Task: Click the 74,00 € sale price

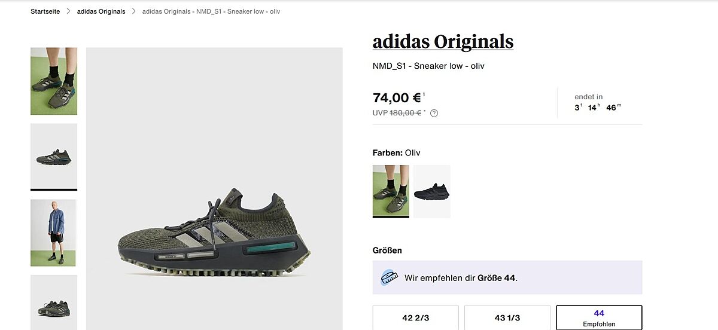Action: click(397, 98)
